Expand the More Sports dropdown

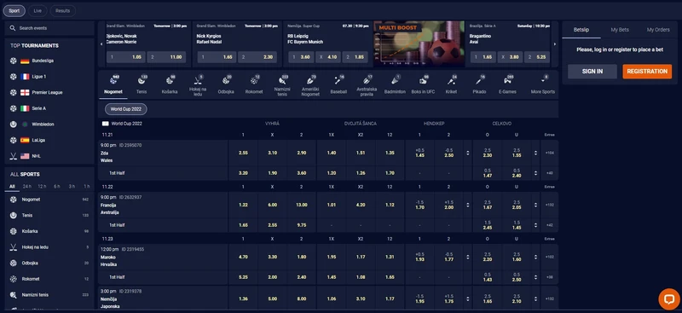point(542,84)
